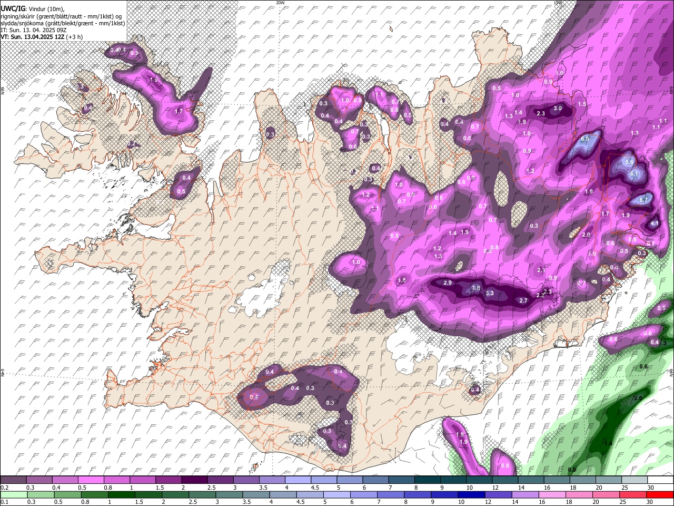Click the darkest green rain-scale swatch at 1
This screenshot has width=674, height=506.
[121, 494]
